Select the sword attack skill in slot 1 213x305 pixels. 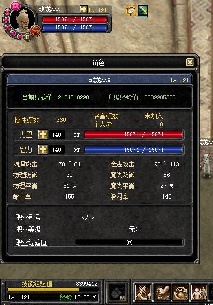[x=143, y=292]
